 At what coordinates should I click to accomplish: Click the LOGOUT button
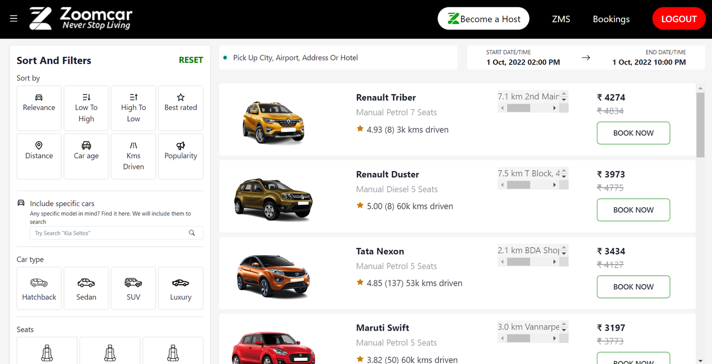679,18
